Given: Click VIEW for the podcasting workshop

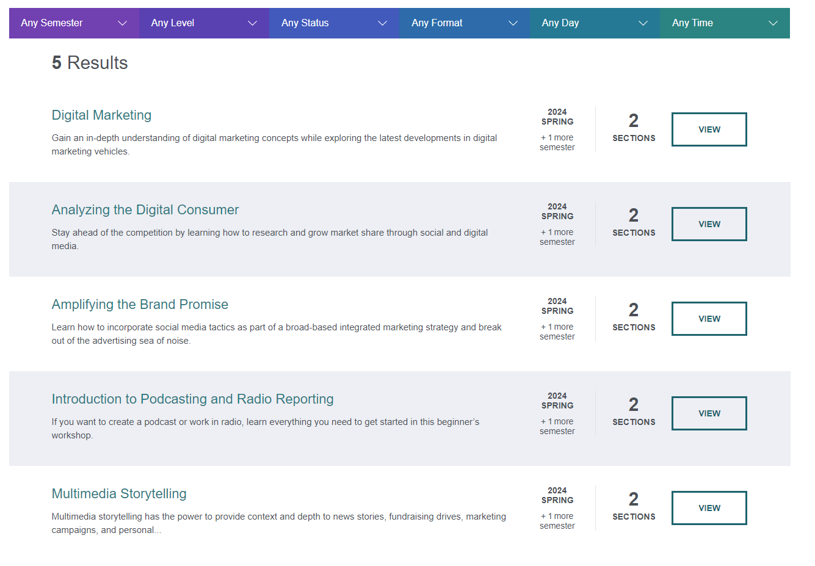Looking at the screenshot, I should [x=709, y=413].
